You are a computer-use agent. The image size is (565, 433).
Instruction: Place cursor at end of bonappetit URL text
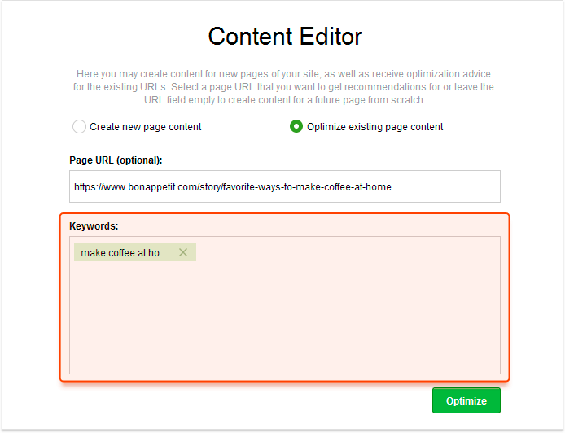(392, 187)
